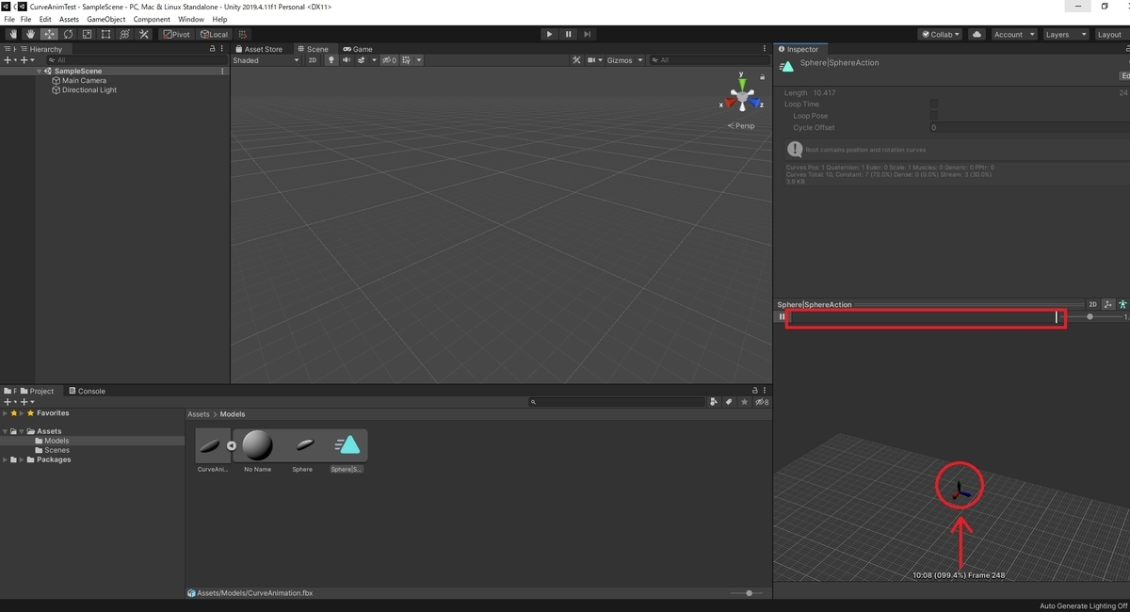
Task: Select the combined Transform tool
Action: (124, 34)
